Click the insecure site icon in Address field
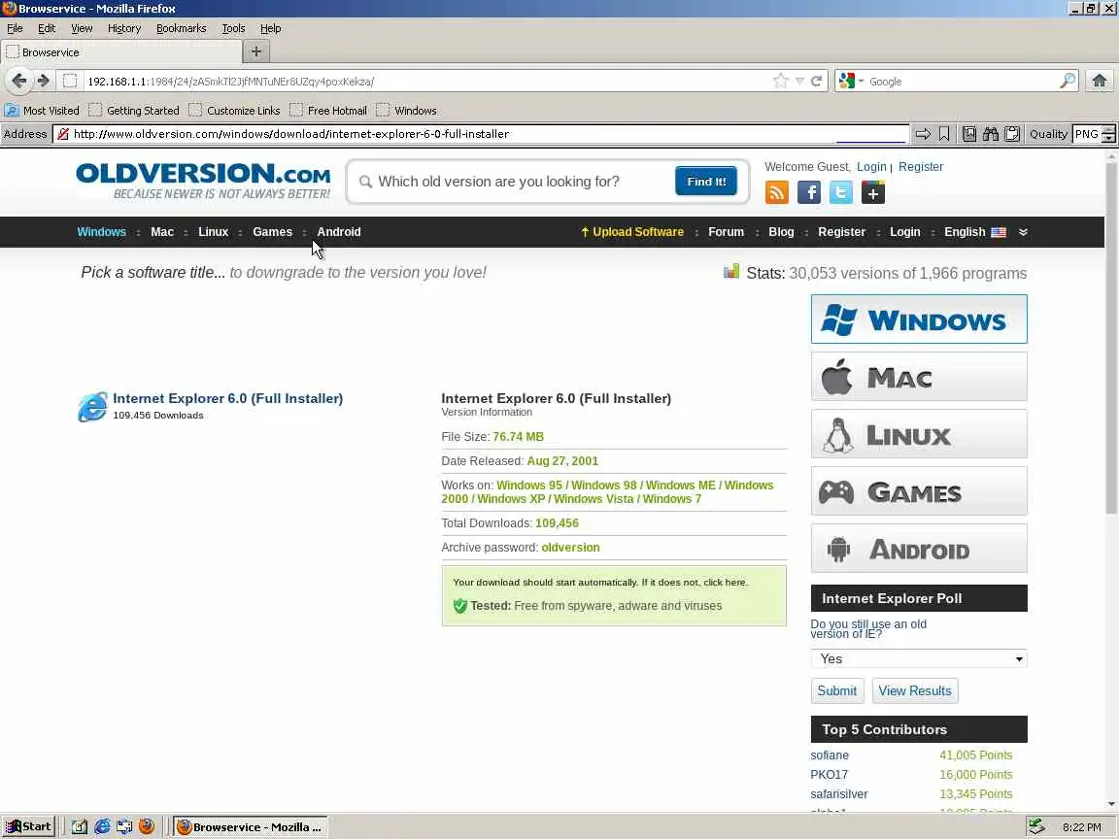The width and height of the screenshot is (1119, 839). (63, 133)
